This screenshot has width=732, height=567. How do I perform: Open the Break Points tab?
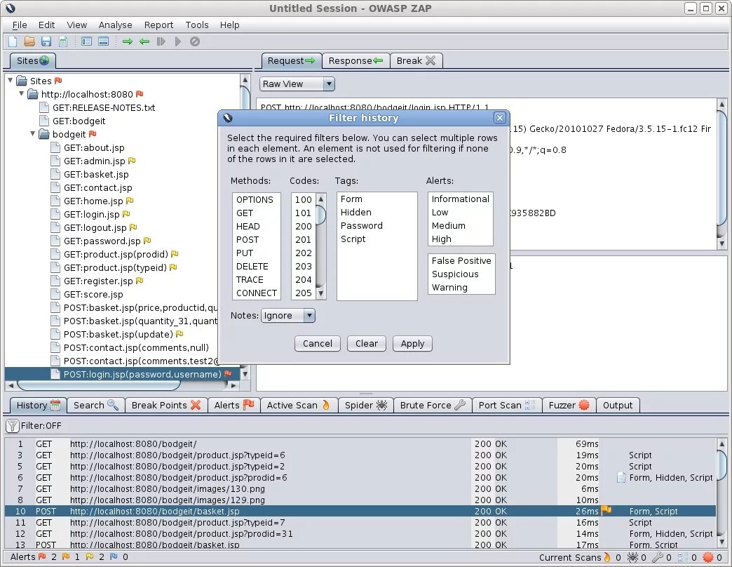point(165,406)
